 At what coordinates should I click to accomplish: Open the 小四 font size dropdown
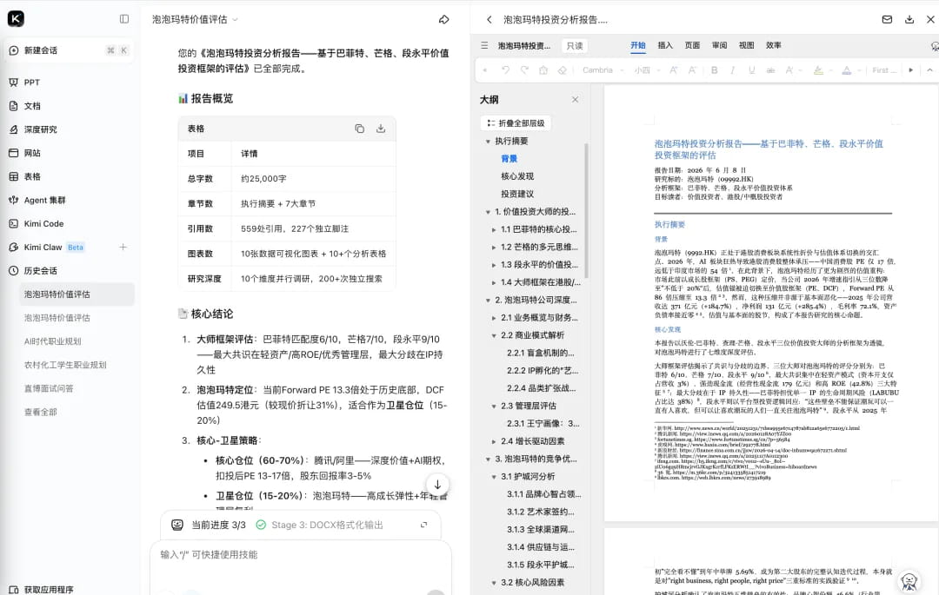click(648, 70)
